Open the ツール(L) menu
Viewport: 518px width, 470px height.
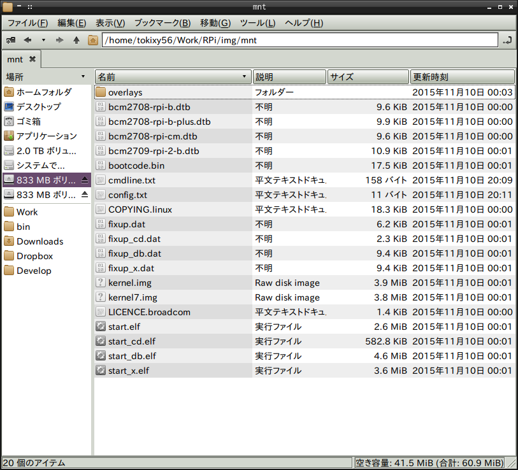coord(257,23)
